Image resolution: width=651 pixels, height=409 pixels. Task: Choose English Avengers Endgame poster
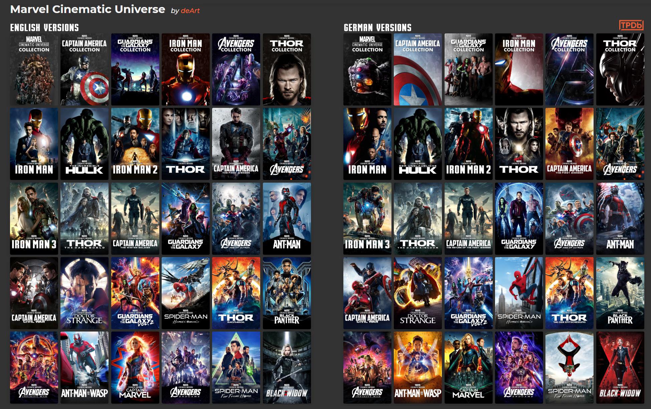click(186, 368)
